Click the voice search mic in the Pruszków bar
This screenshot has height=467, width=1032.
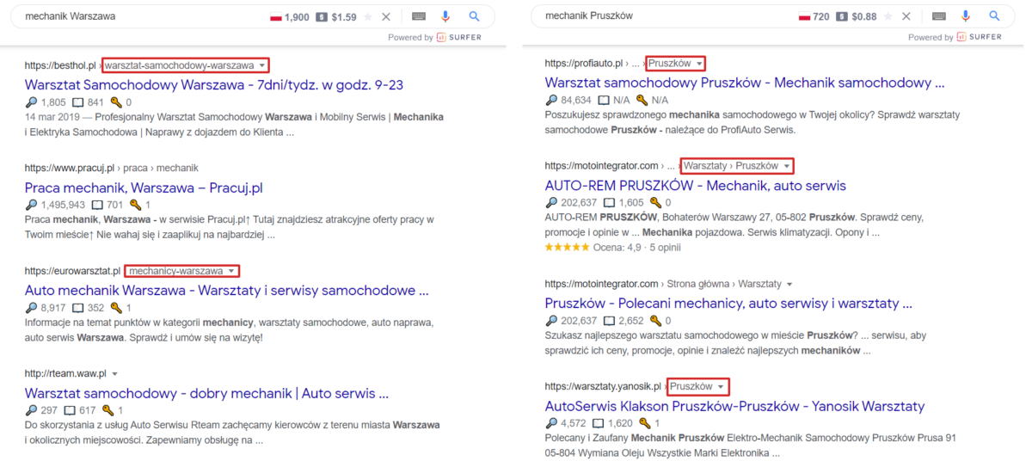pyautogui.click(x=966, y=16)
